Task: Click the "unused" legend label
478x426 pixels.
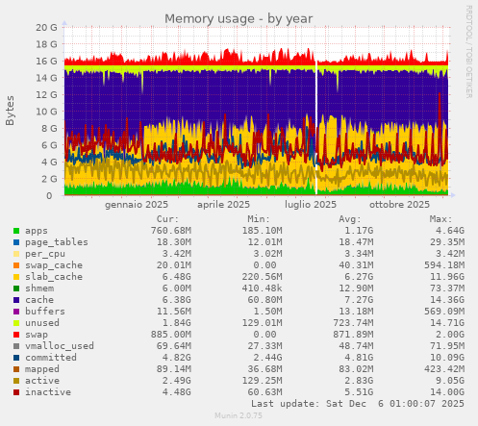Action: (42, 323)
